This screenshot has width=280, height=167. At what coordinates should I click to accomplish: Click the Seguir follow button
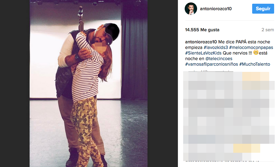(263, 9)
